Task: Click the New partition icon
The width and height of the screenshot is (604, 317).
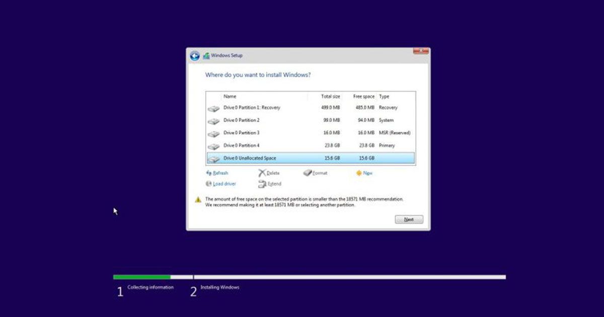Action: 360,173
